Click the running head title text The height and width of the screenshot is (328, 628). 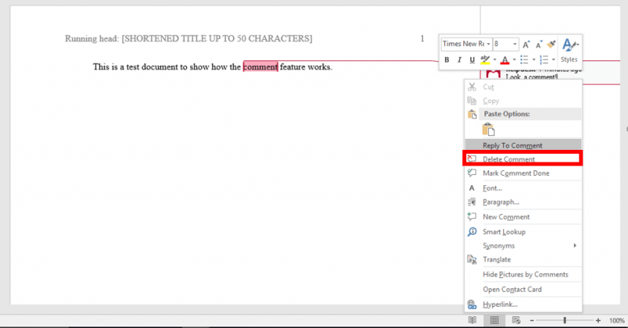188,38
